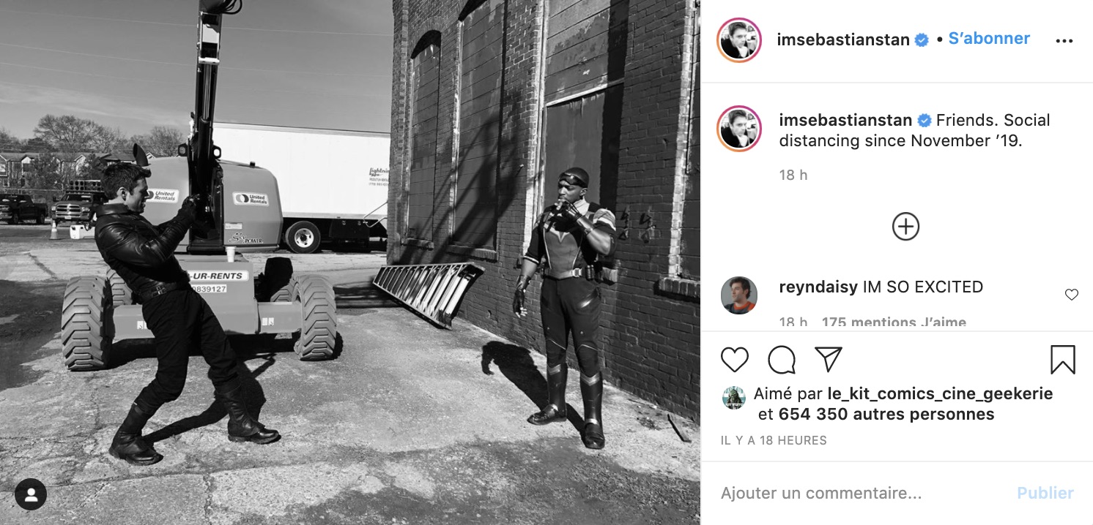The height and width of the screenshot is (525, 1093).
Task: Like reyndaisy's comment with small heart
Action: pyautogui.click(x=1072, y=295)
